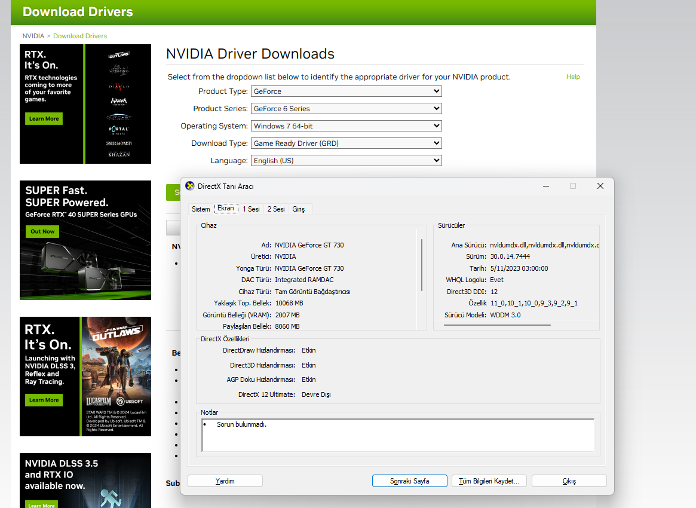The height and width of the screenshot is (508, 696).
Task: Click Tüm Bilgileri Kaydet button
Action: click(489, 481)
